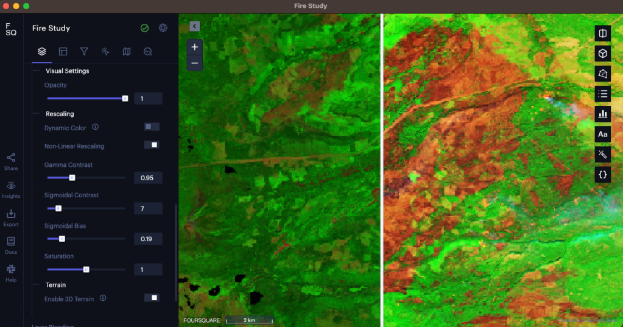Screen dimensions: 623x327
Task: Open the Filters panel tab
Action: click(x=84, y=52)
